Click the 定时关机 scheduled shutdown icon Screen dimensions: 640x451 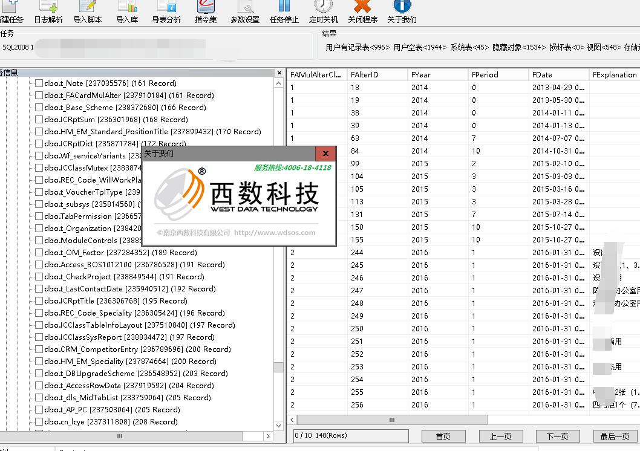tap(323, 12)
